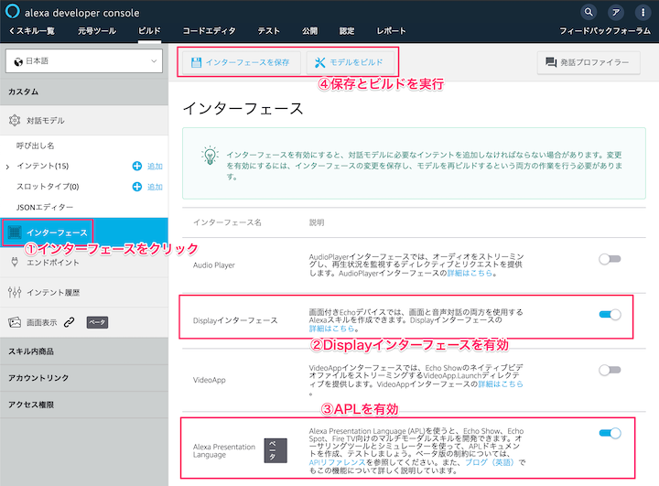Open the 元号ツール tab

pyautogui.click(x=97, y=31)
